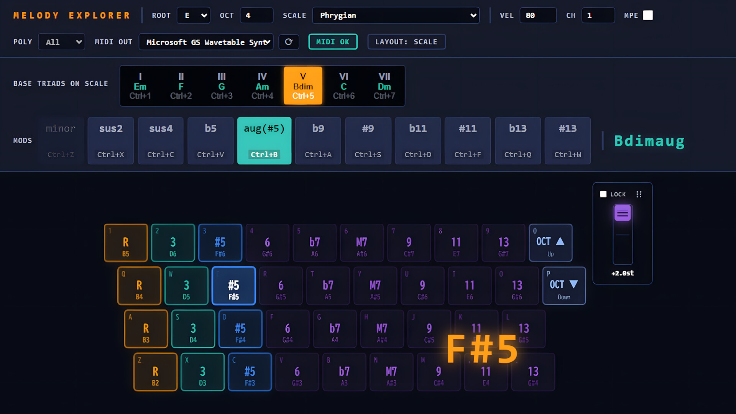
Task: Select the I Em triad tab
Action: [140, 86]
